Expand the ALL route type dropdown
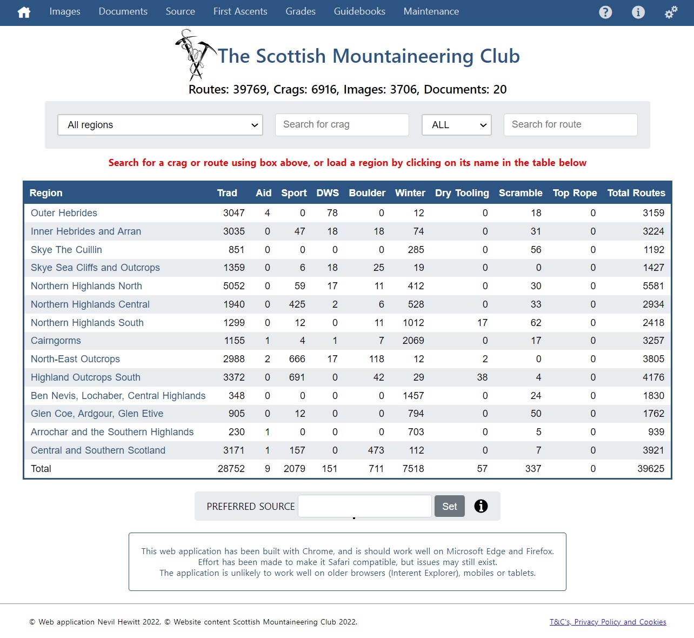 point(457,125)
